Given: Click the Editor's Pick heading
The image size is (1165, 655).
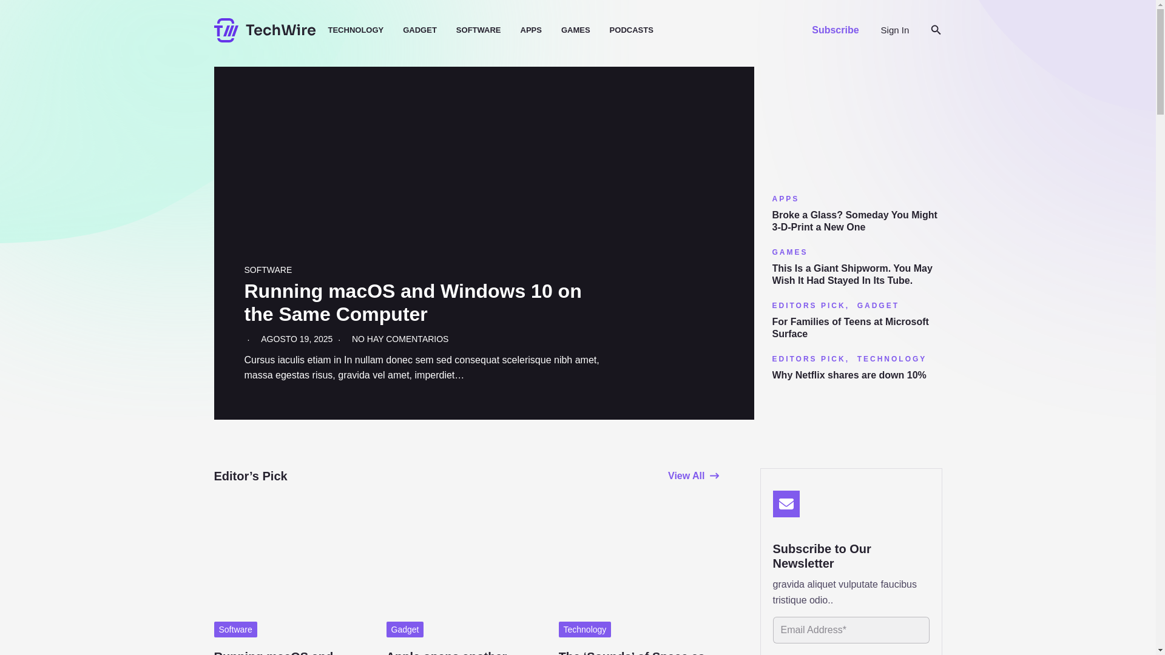Looking at the screenshot, I should [x=250, y=476].
